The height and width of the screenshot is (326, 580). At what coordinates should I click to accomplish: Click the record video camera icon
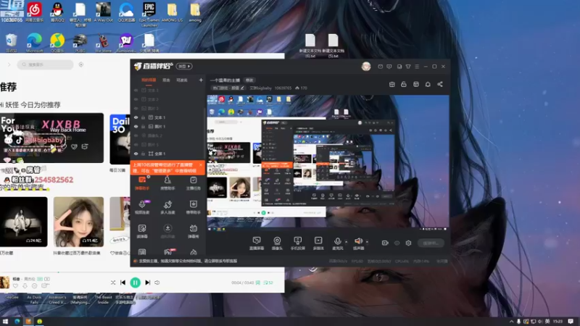[385, 243]
